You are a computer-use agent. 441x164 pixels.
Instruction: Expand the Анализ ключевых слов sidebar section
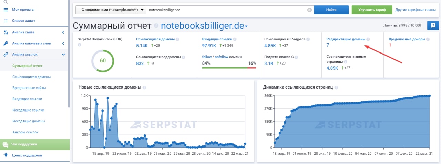[63, 43]
